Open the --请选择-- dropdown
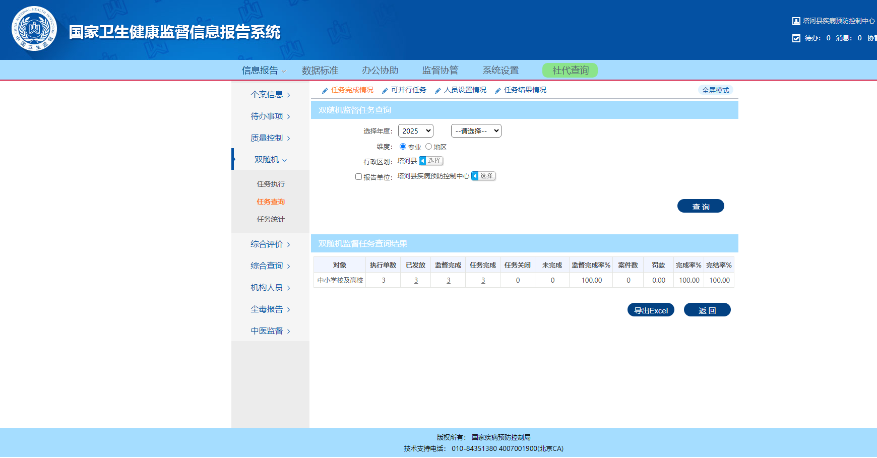 [x=476, y=131]
